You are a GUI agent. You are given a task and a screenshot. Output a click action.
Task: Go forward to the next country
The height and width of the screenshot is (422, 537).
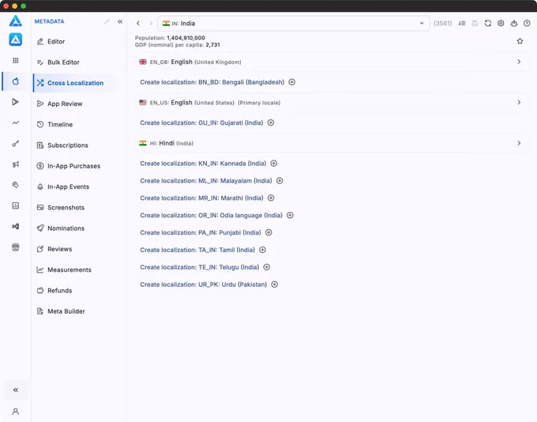coord(150,23)
